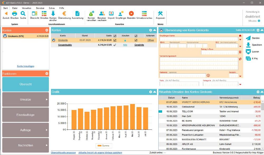Collapse the Grafik panel
The image size is (264, 155).
click(x=155, y=92)
